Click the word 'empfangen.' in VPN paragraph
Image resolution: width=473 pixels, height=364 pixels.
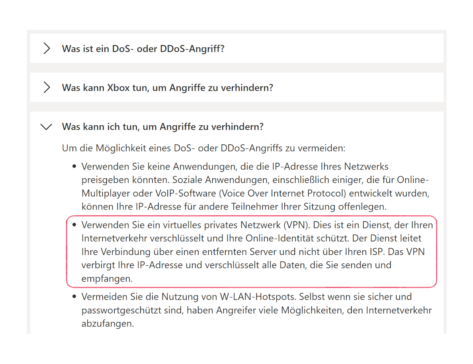click(107, 279)
